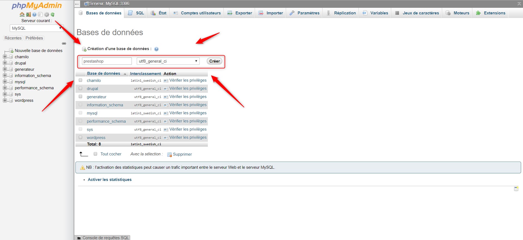
Task: Collapse navigation panel with arrow button
Action: [77, 4]
